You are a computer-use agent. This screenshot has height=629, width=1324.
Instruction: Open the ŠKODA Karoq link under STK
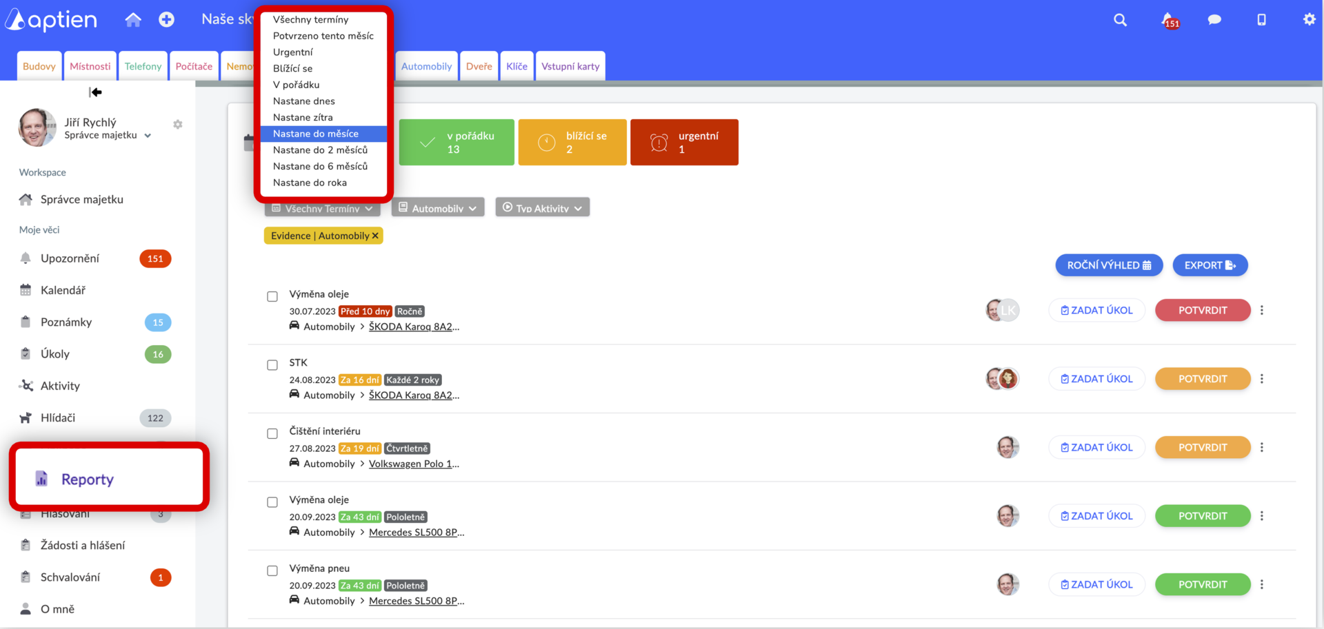click(414, 395)
